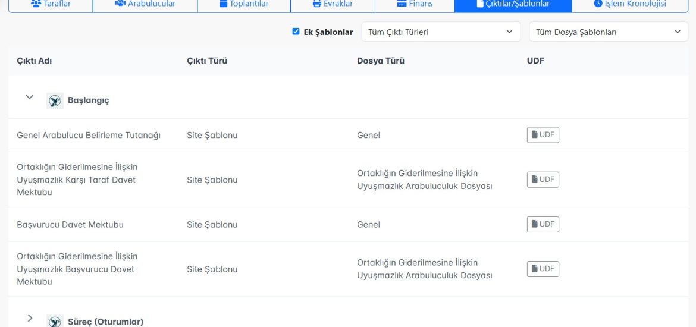This screenshot has width=696, height=327.
Task: Uncheck the Ek Şablonlar checkbox
Action: (296, 32)
